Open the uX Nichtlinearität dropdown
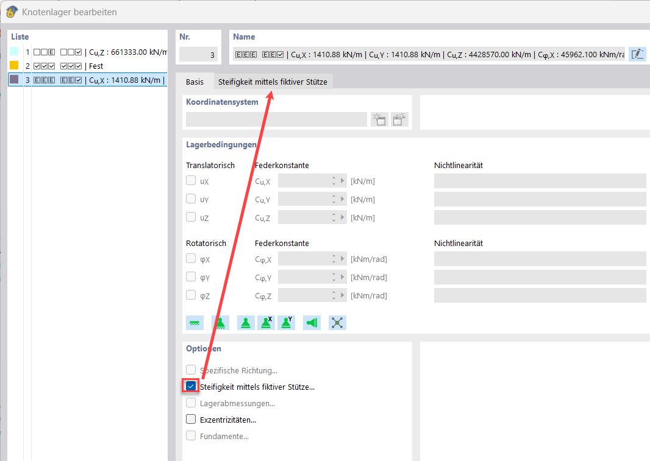 click(540, 181)
